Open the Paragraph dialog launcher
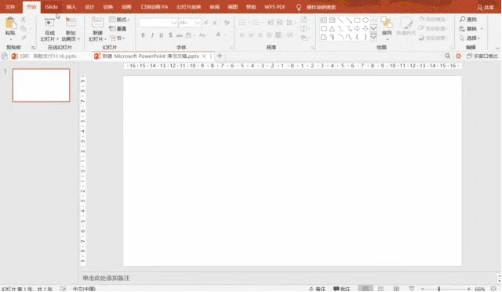Viewport: 502px width, 292px height. point(313,48)
